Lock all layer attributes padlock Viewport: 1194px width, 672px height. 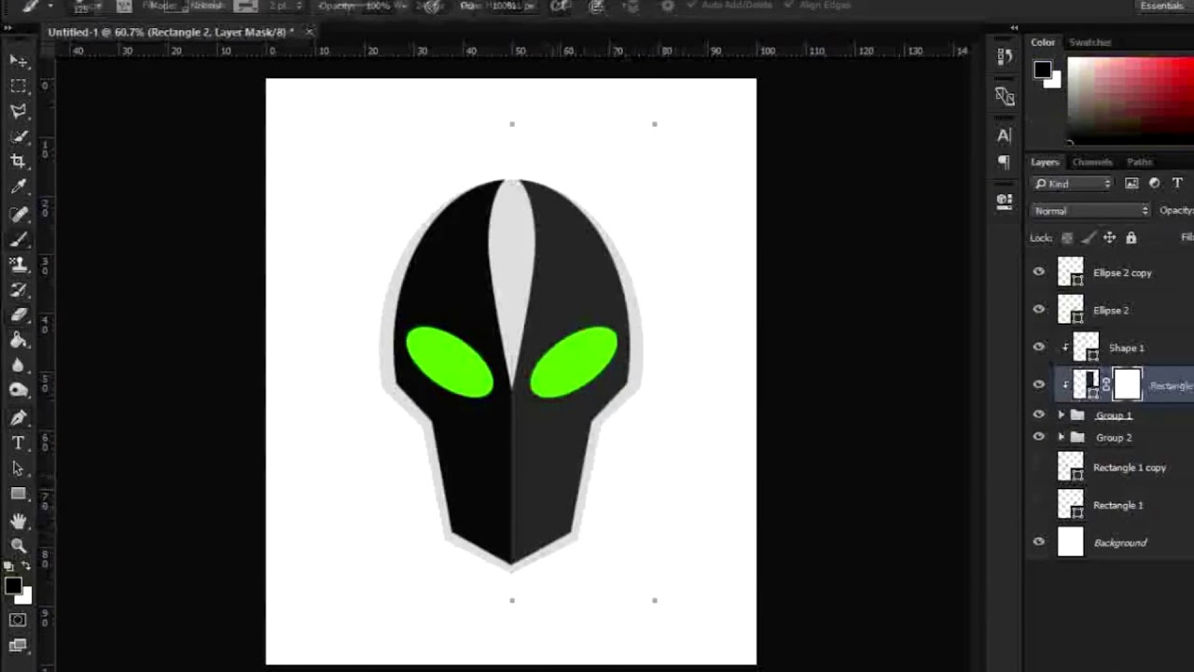coord(1131,238)
